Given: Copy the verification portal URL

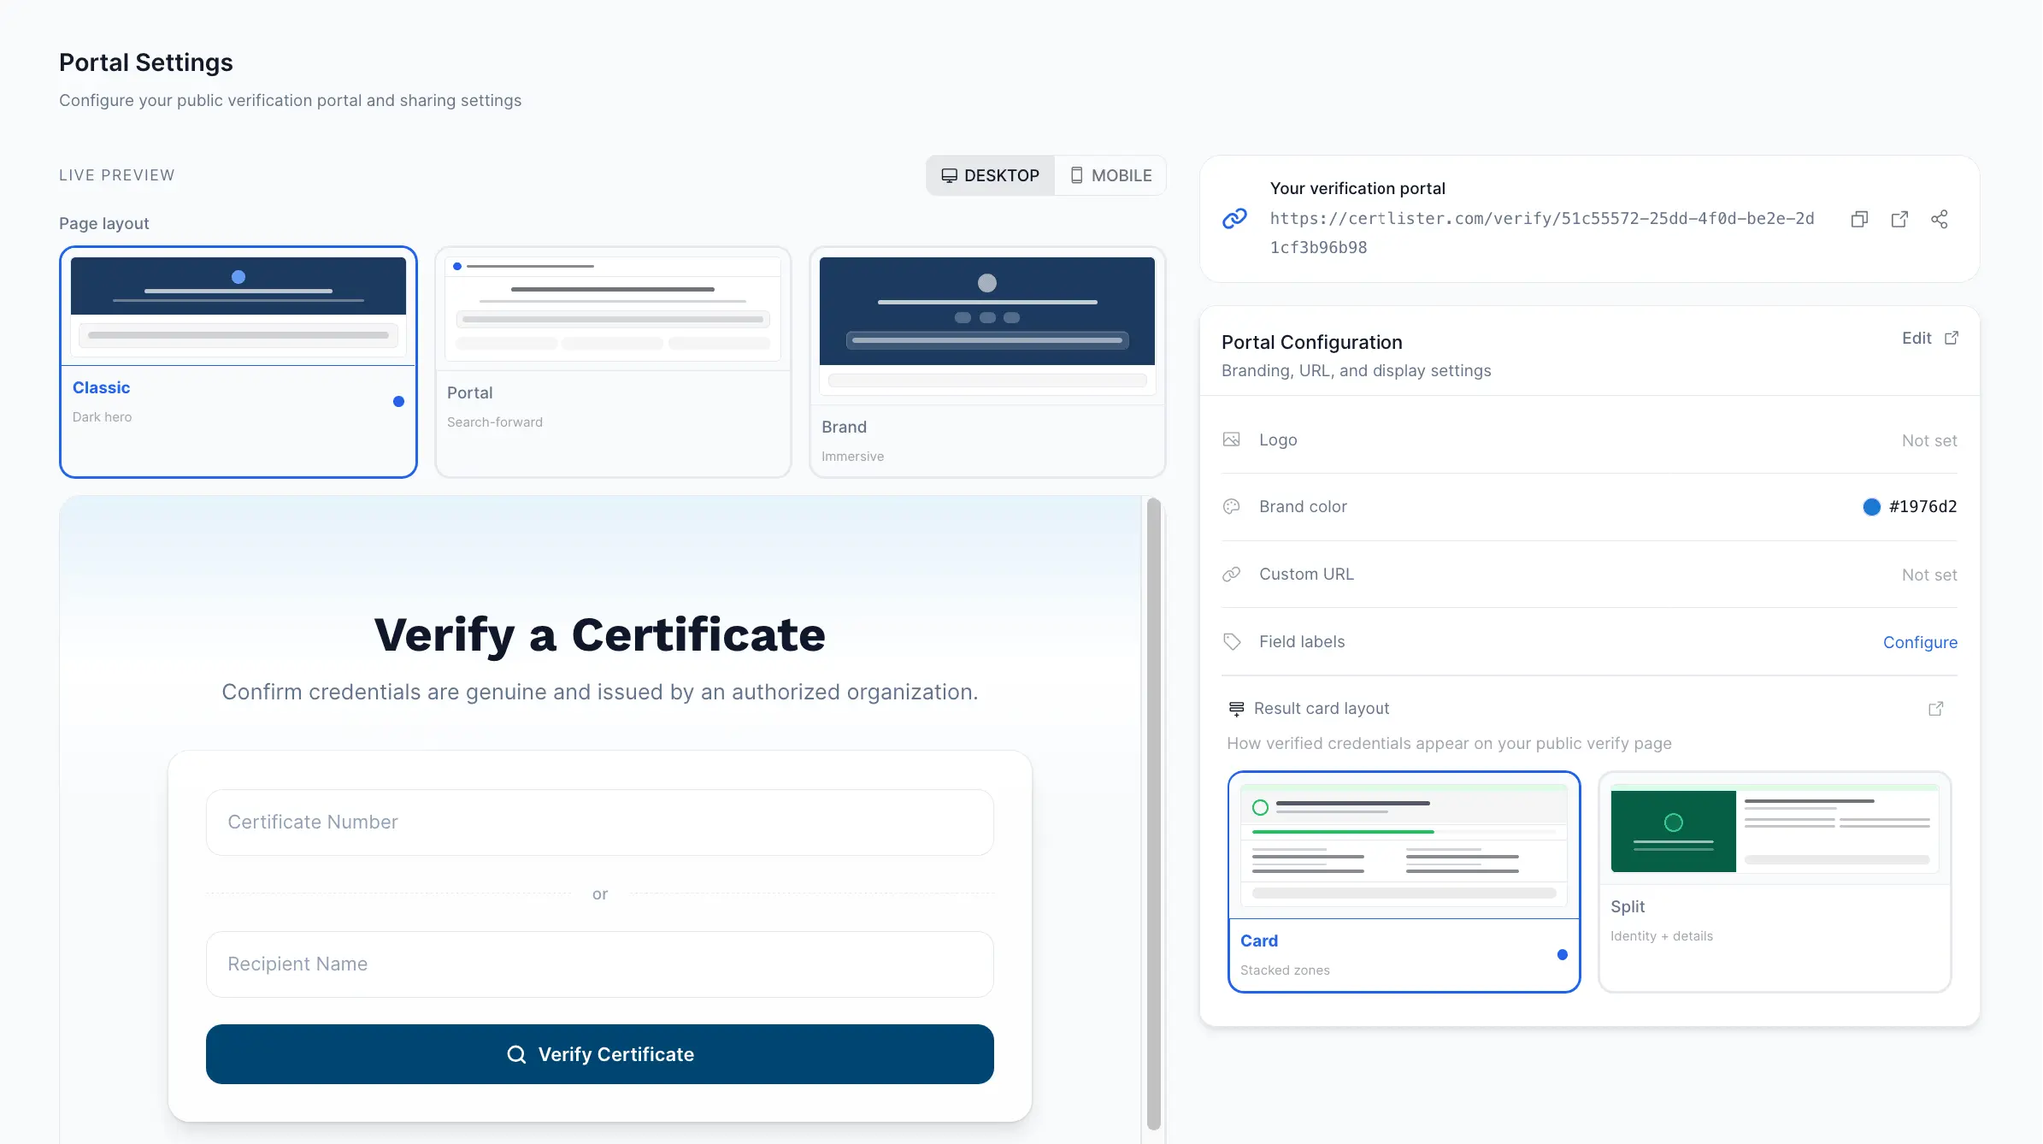Looking at the screenshot, I should click(x=1858, y=219).
